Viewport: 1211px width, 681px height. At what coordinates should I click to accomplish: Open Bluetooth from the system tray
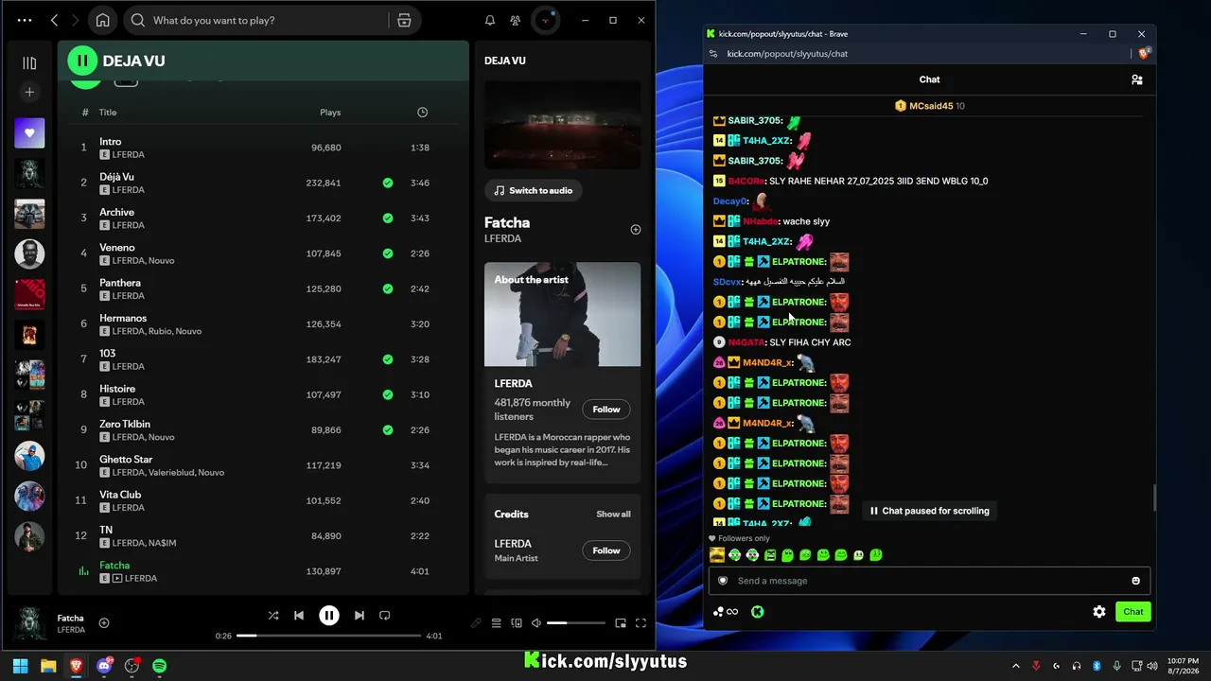1097,666
